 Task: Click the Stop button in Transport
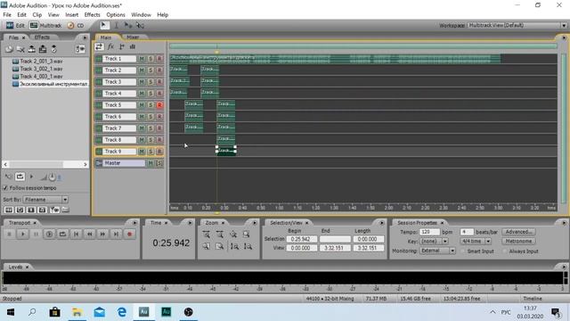(10, 234)
